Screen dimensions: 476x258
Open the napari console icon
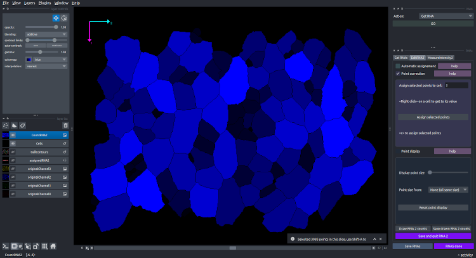(x=5, y=246)
